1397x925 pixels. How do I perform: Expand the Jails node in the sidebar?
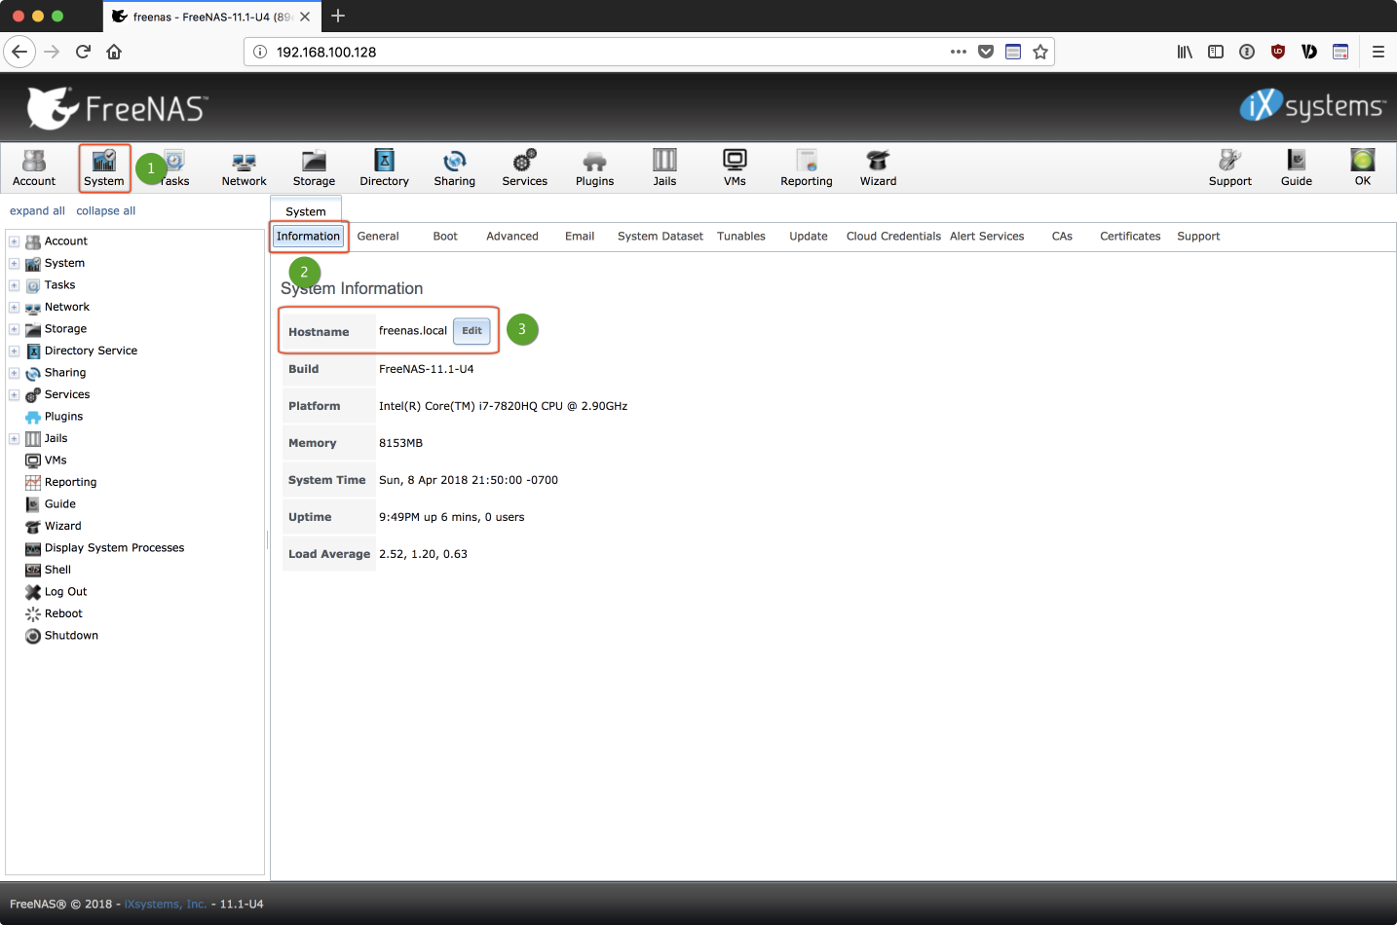click(x=14, y=439)
